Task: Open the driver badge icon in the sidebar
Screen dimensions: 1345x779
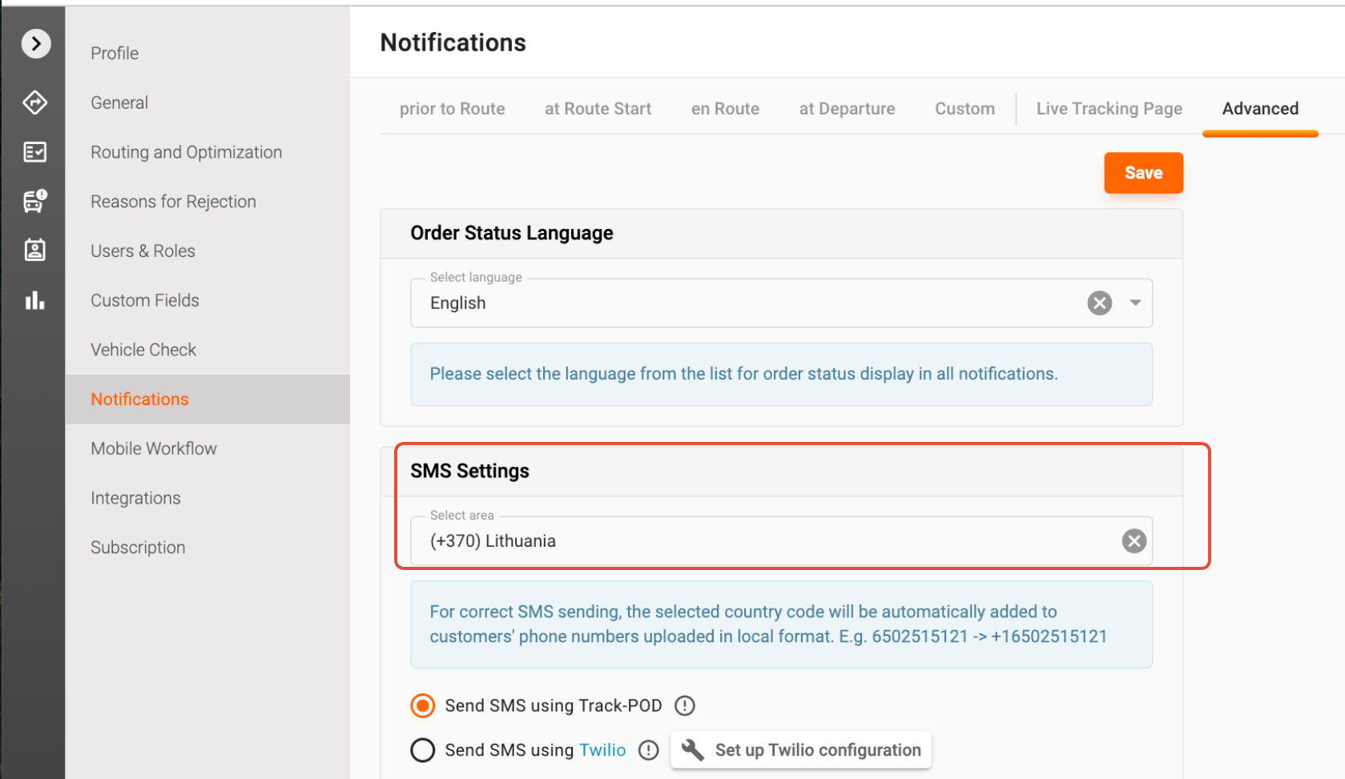Action: click(x=35, y=251)
